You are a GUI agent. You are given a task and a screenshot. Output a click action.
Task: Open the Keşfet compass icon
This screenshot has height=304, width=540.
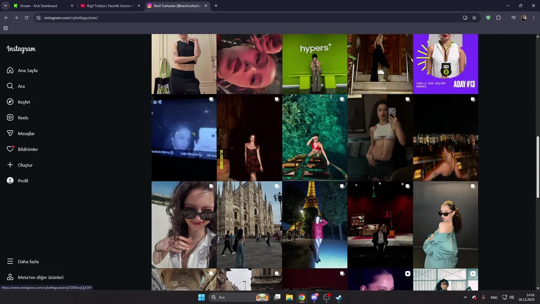tap(10, 102)
